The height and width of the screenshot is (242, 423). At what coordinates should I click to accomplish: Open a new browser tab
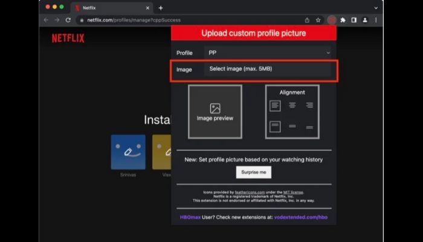pos(161,8)
